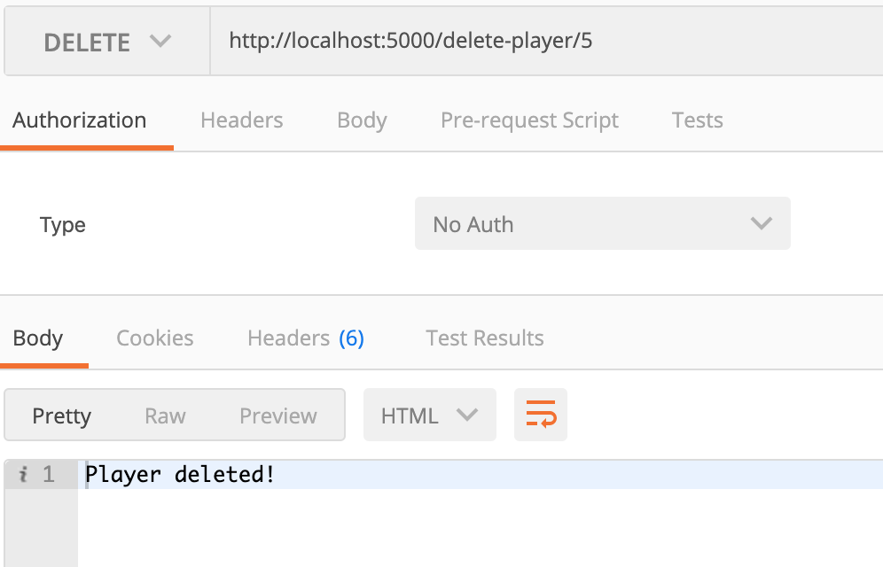Open the DELETE method dropdown
883x567 pixels.
tap(106, 42)
